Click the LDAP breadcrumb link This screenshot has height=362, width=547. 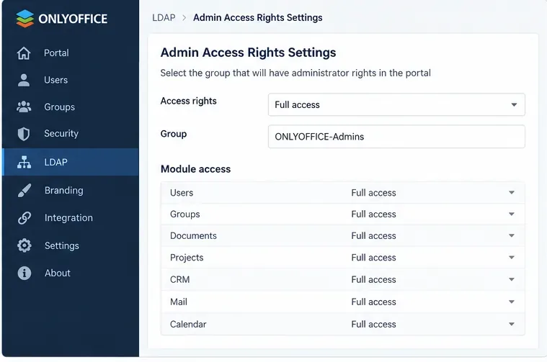tap(164, 17)
